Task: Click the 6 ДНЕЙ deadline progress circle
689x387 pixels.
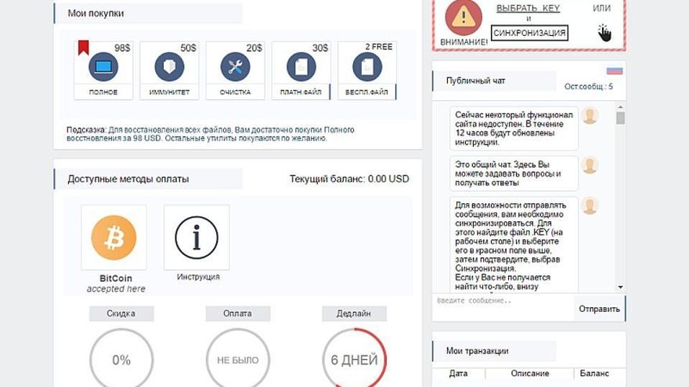Action: (x=354, y=360)
